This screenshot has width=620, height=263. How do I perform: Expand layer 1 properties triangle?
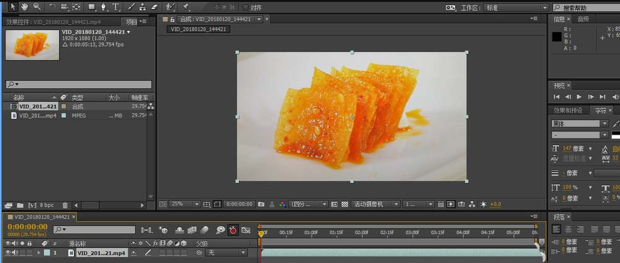pos(39,253)
